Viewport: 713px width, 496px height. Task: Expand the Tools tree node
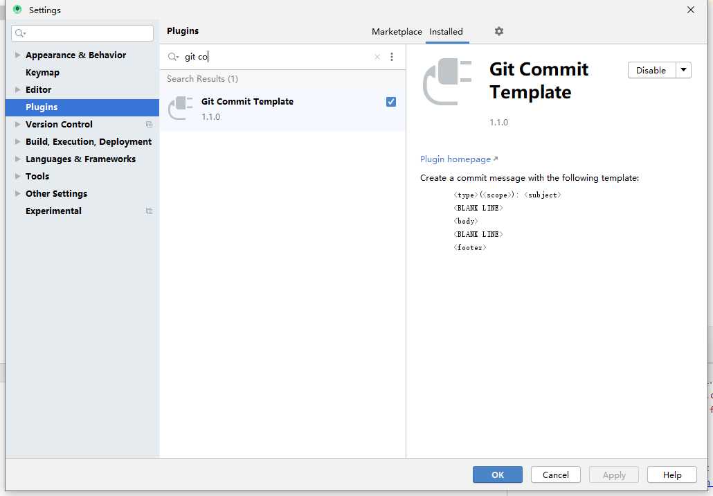tap(17, 176)
